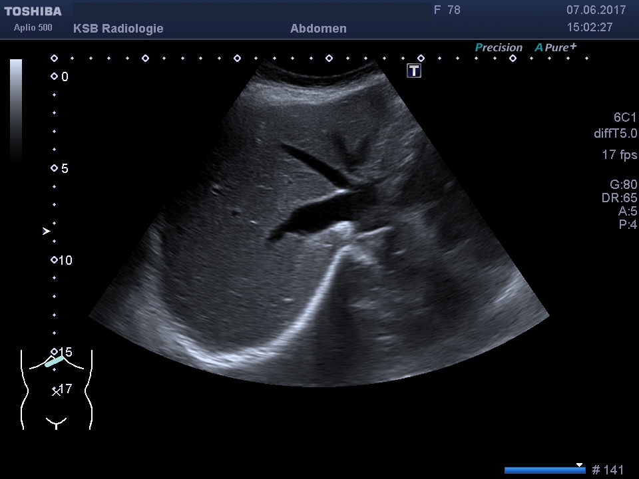The width and height of the screenshot is (639, 479).
Task: Click the maximum depth marker '17'
Action: pos(66,389)
